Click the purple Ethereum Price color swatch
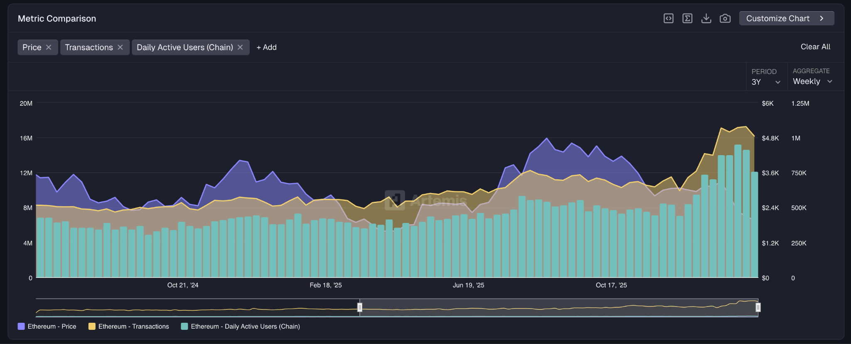The image size is (851, 344). [x=21, y=327]
